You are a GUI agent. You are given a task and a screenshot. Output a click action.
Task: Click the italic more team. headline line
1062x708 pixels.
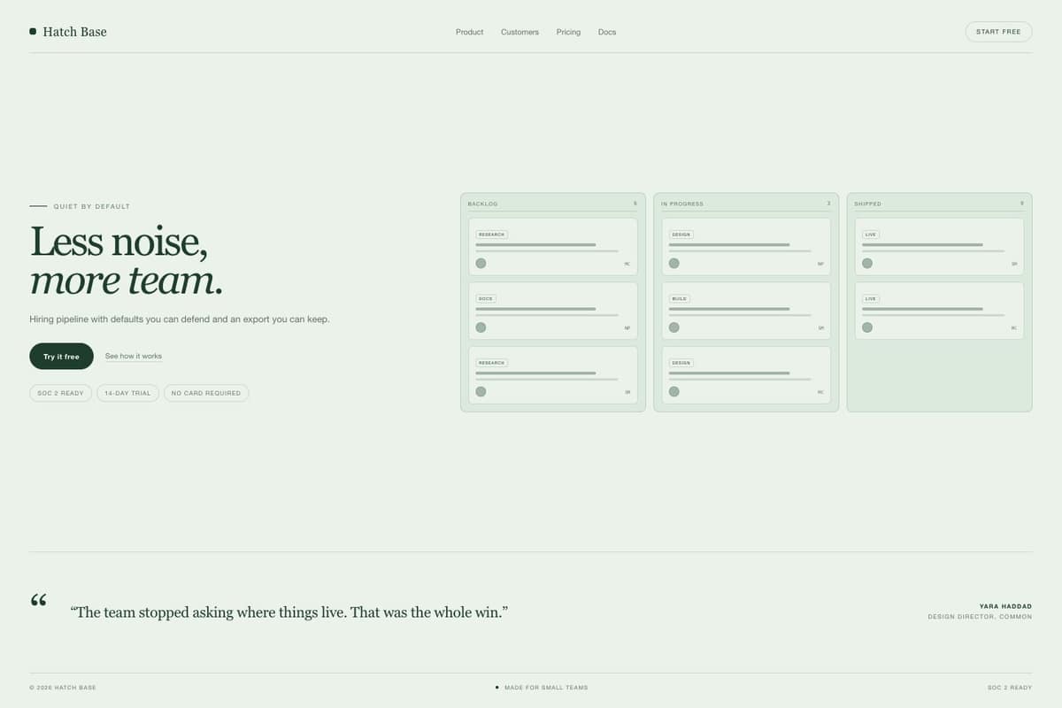[x=127, y=280]
